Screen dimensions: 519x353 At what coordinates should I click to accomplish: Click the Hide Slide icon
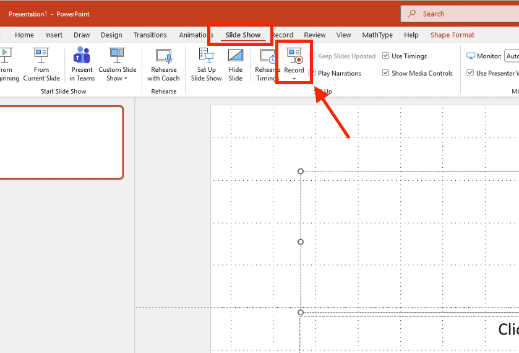point(236,55)
